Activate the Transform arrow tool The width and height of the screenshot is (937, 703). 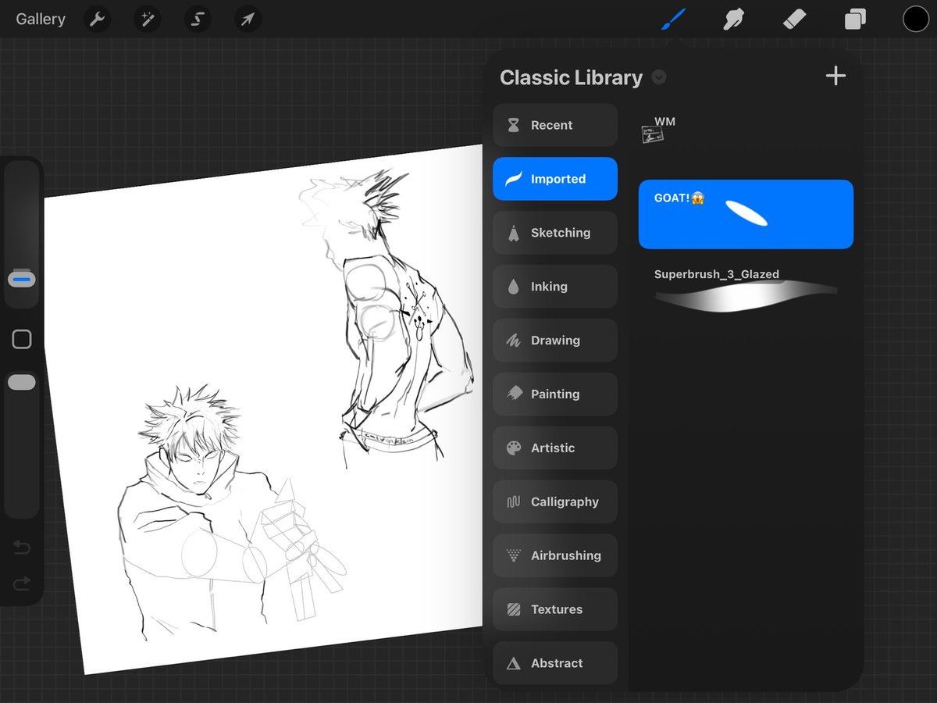pyautogui.click(x=248, y=19)
